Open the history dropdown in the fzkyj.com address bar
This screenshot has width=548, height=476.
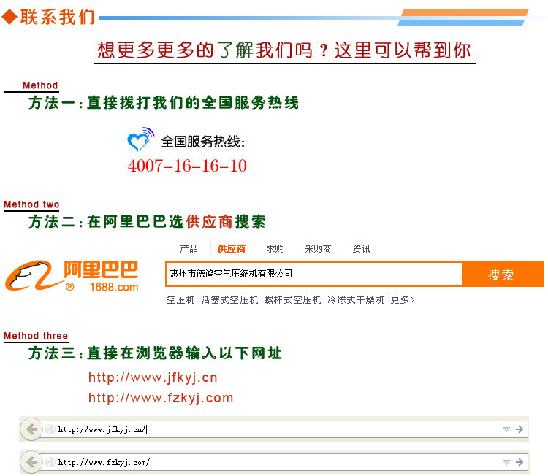[x=506, y=462]
